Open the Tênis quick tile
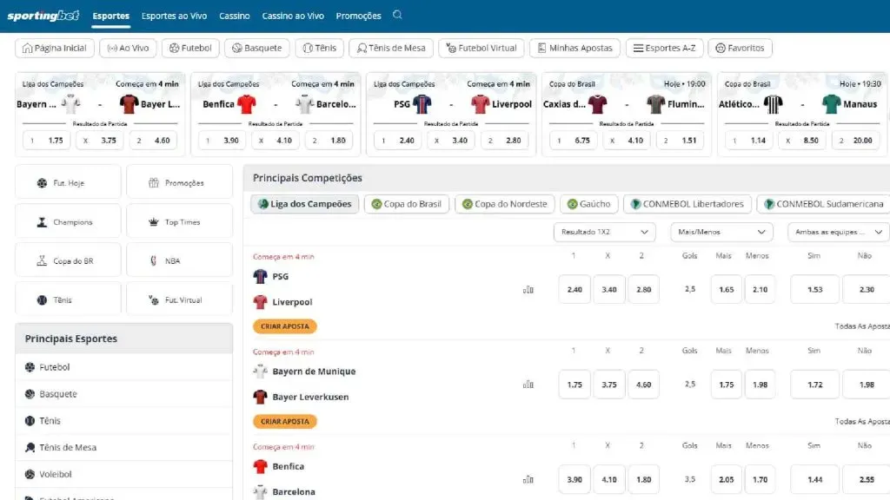The width and height of the screenshot is (890, 500). [68, 299]
